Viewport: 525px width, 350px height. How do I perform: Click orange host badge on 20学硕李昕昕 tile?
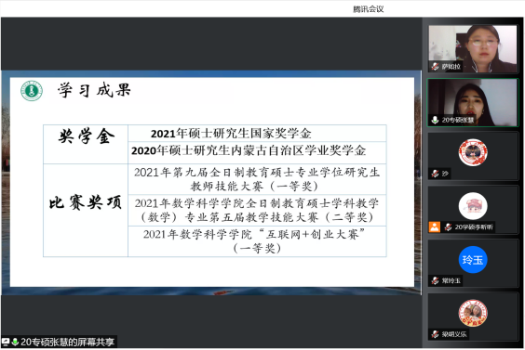click(x=435, y=227)
